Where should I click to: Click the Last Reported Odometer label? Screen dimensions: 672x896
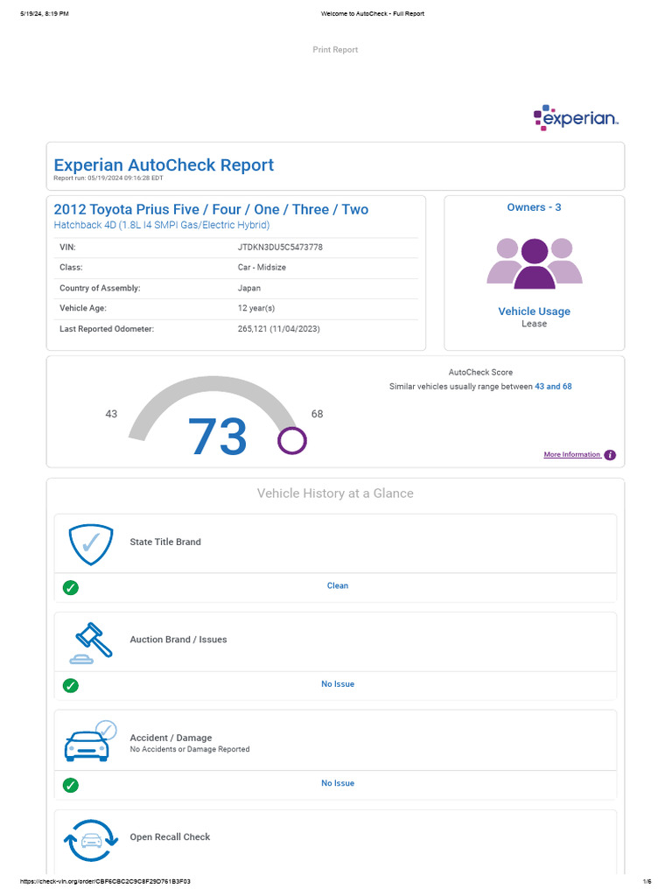pyautogui.click(x=106, y=329)
